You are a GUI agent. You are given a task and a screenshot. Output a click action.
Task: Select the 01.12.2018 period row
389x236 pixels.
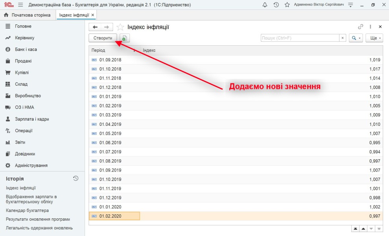236,87
